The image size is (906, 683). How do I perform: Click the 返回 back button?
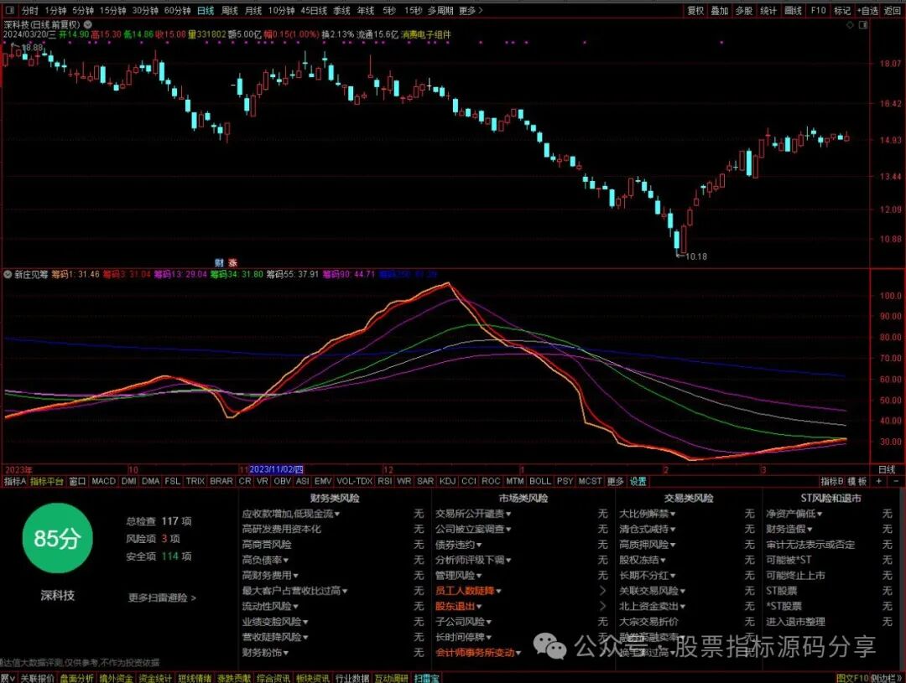point(893,10)
